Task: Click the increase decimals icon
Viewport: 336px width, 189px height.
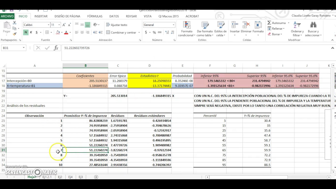Action: pos(167,32)
